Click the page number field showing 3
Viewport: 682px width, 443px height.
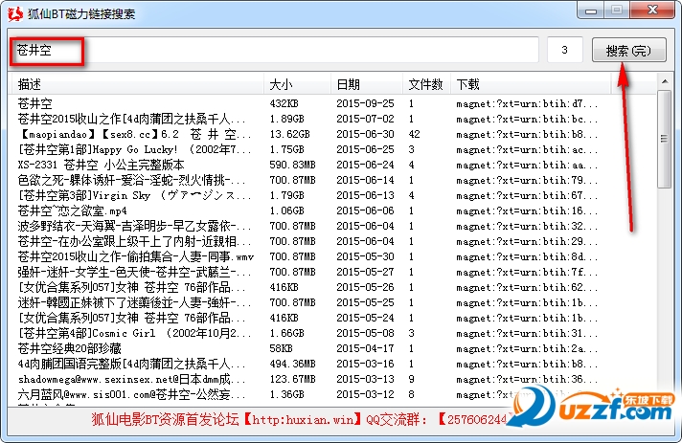[x=564, y=50]
